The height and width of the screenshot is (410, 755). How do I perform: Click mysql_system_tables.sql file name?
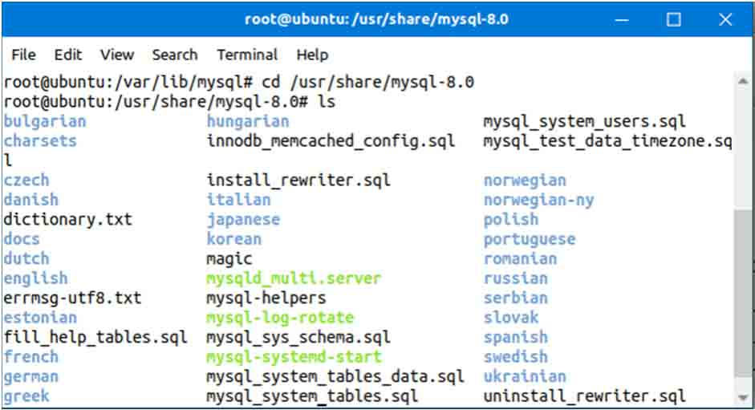tap(312, 396)
